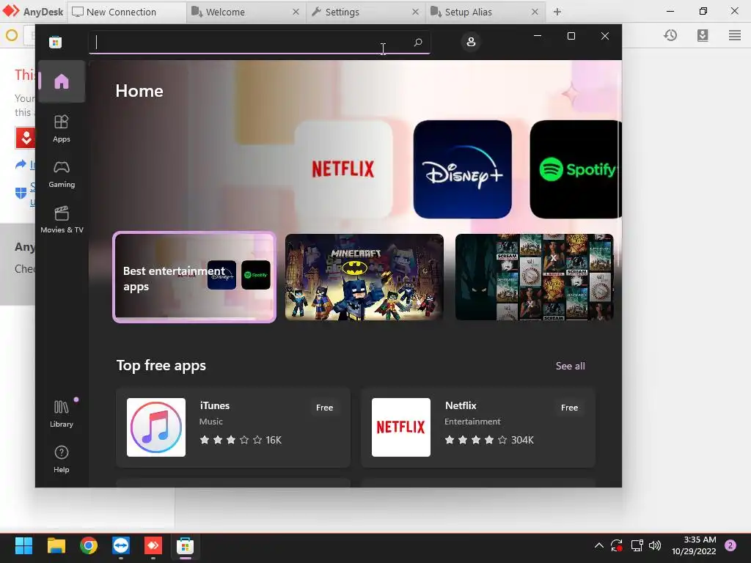Open AnyDesk address book icon
The width and height of the screenshot is (751, 563).
point(703,35)
